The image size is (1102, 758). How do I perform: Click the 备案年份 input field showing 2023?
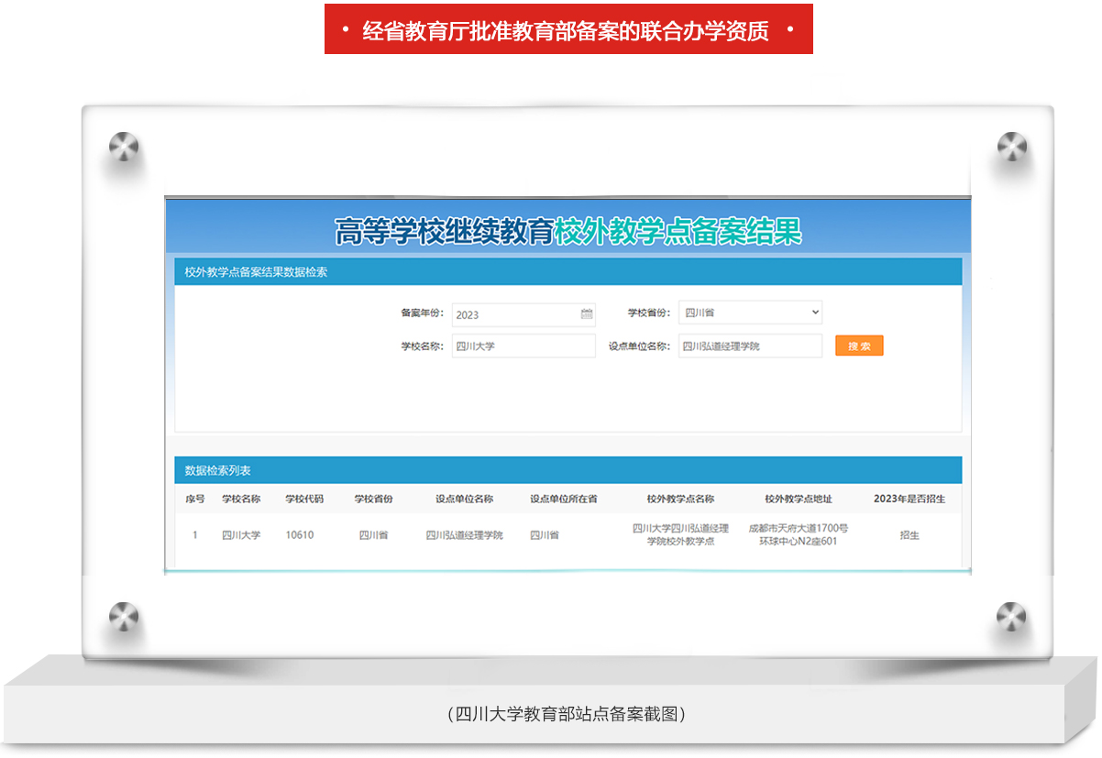click(523, 314)
